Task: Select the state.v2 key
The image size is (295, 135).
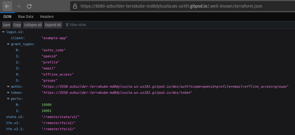Action: 15,117
